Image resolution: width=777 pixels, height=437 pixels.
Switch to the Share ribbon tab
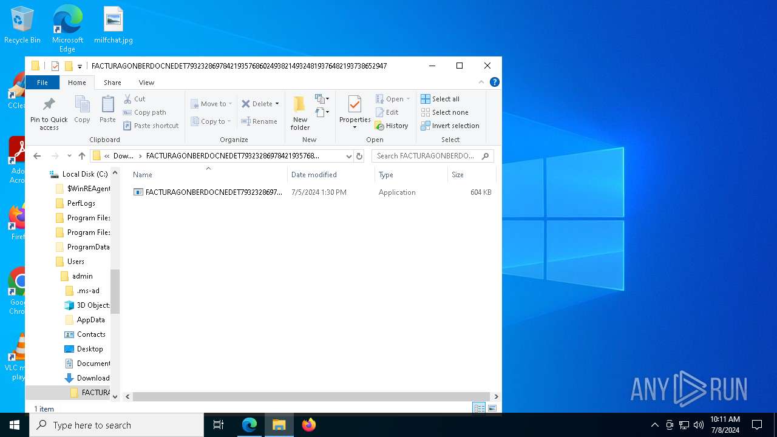pos(112,83)
